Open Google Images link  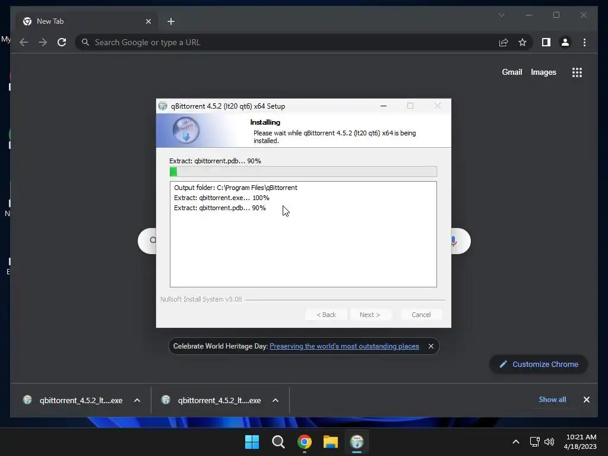(543, 72)
